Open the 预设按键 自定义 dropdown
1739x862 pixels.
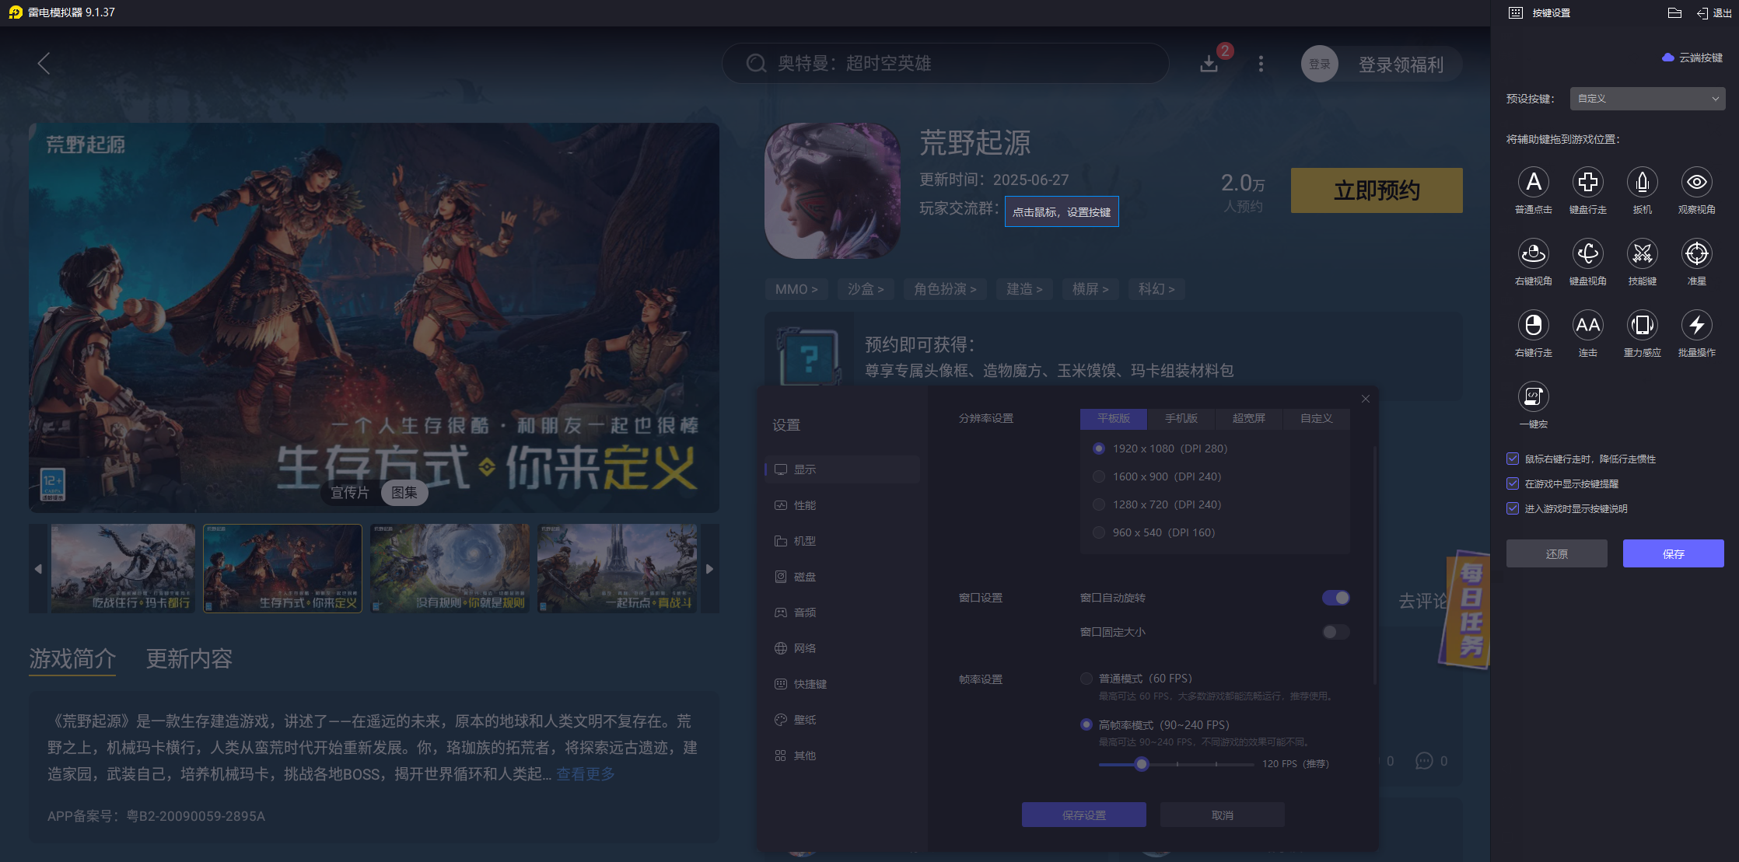[x=1647, y=99]
